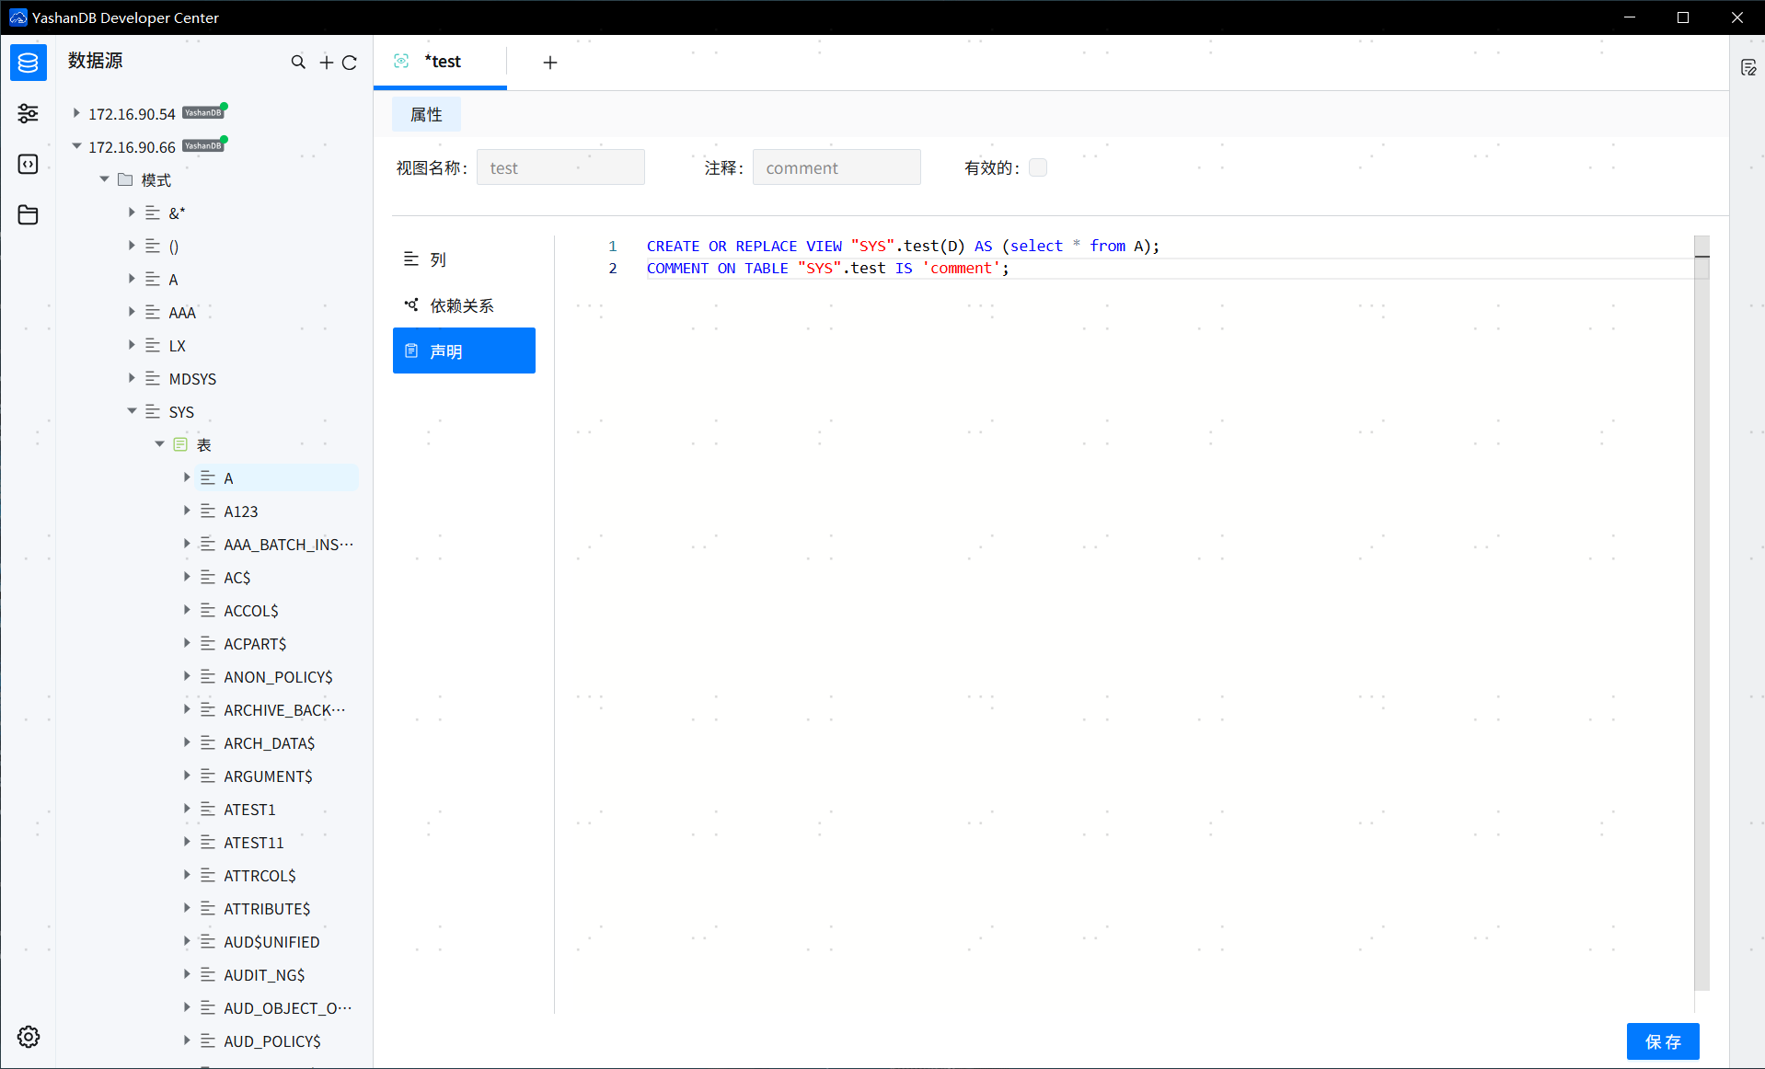The image size is (1765, 1069).
Task: Expand the 172.16.90.54 connection node
Action: [x=76, y=113]
